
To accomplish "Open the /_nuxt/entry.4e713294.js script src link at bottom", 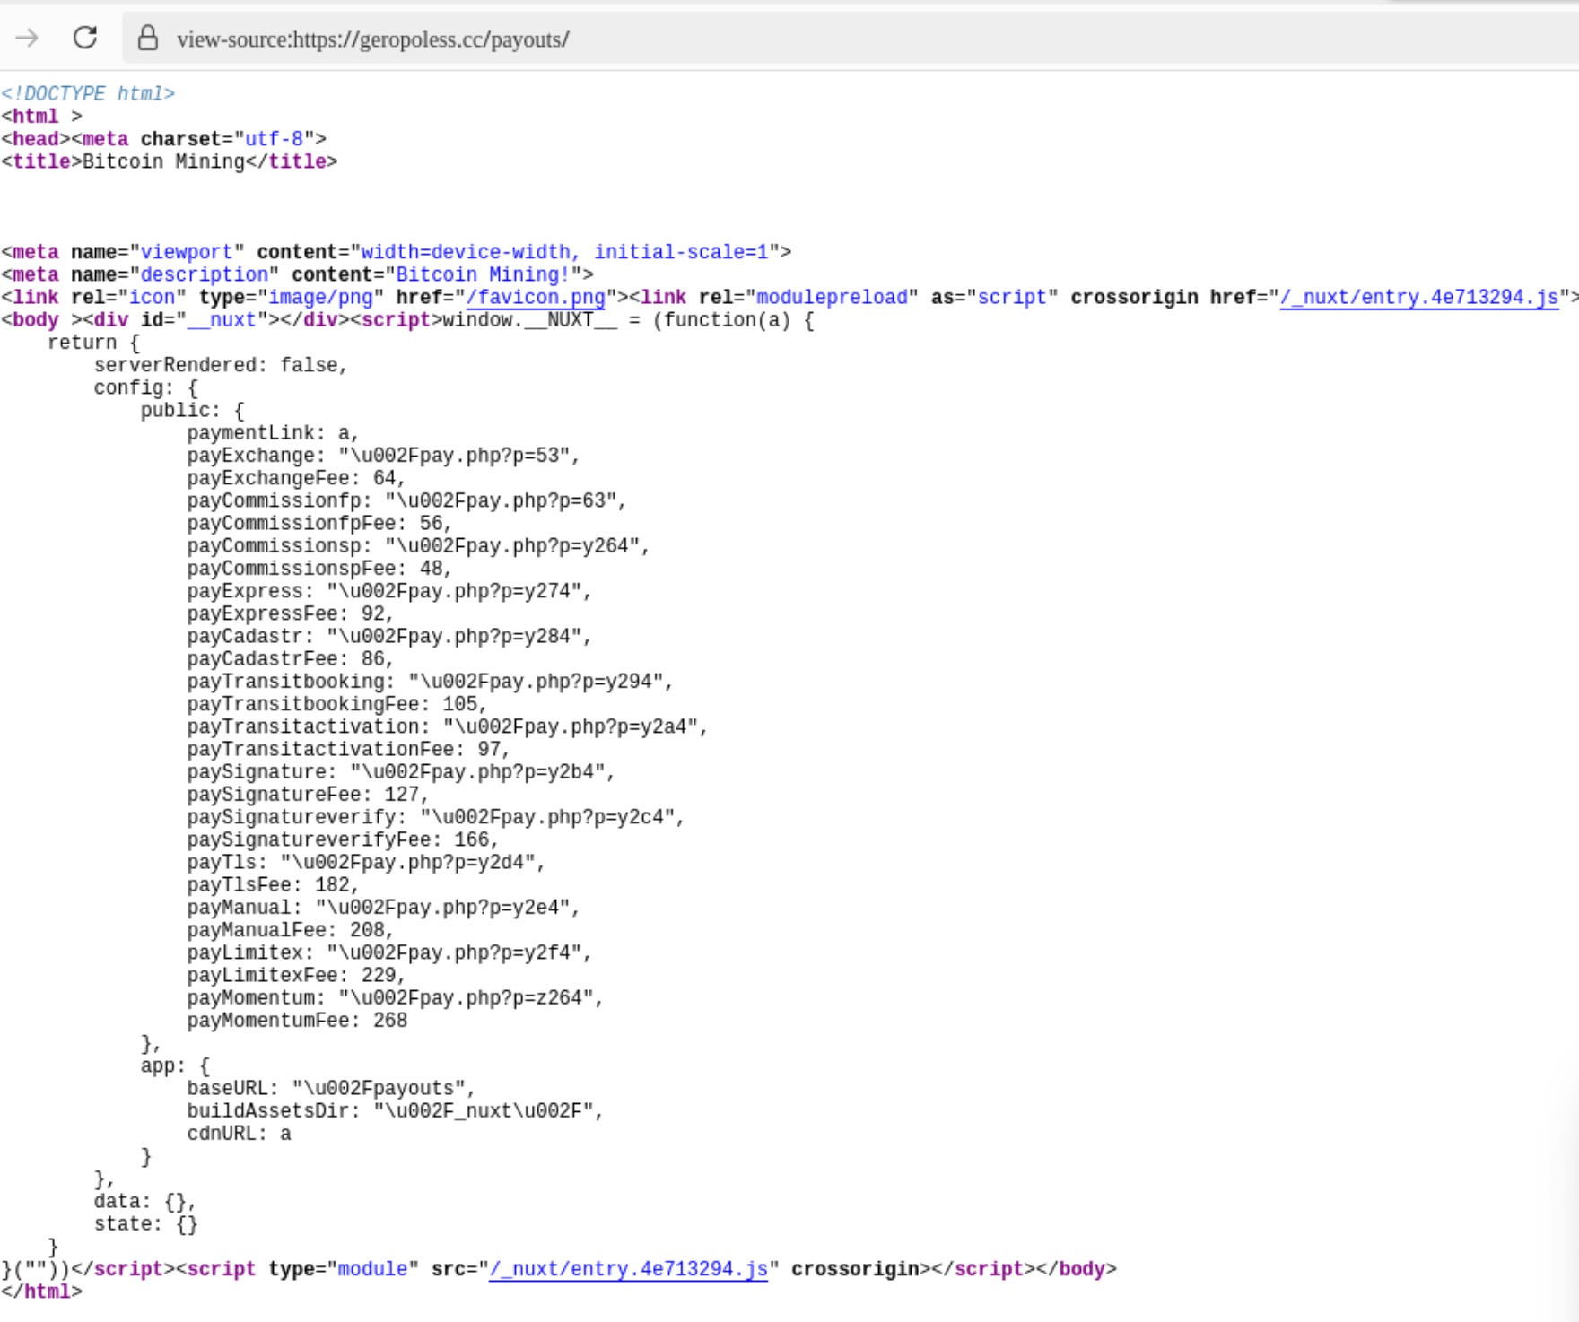I will pyautogui.click(x=628, y=1269).
